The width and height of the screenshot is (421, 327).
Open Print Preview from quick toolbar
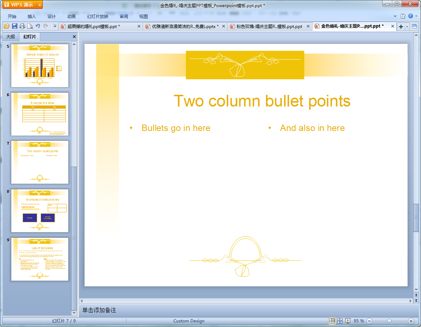point(30,26)
